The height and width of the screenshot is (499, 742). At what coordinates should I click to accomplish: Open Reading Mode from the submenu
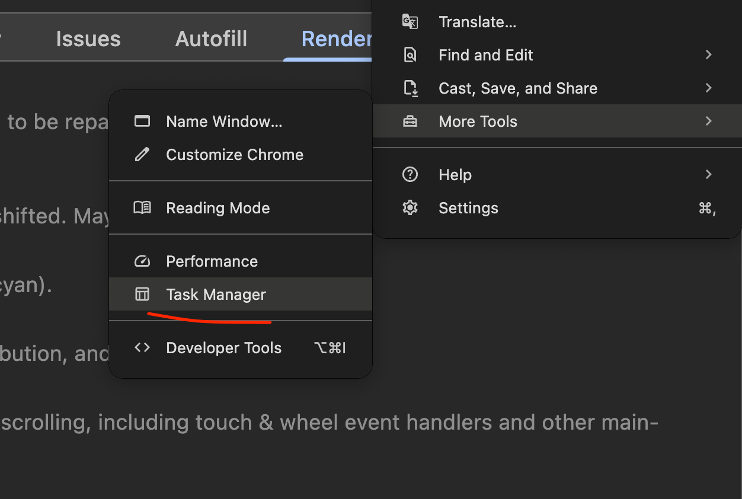coord(241,208)
